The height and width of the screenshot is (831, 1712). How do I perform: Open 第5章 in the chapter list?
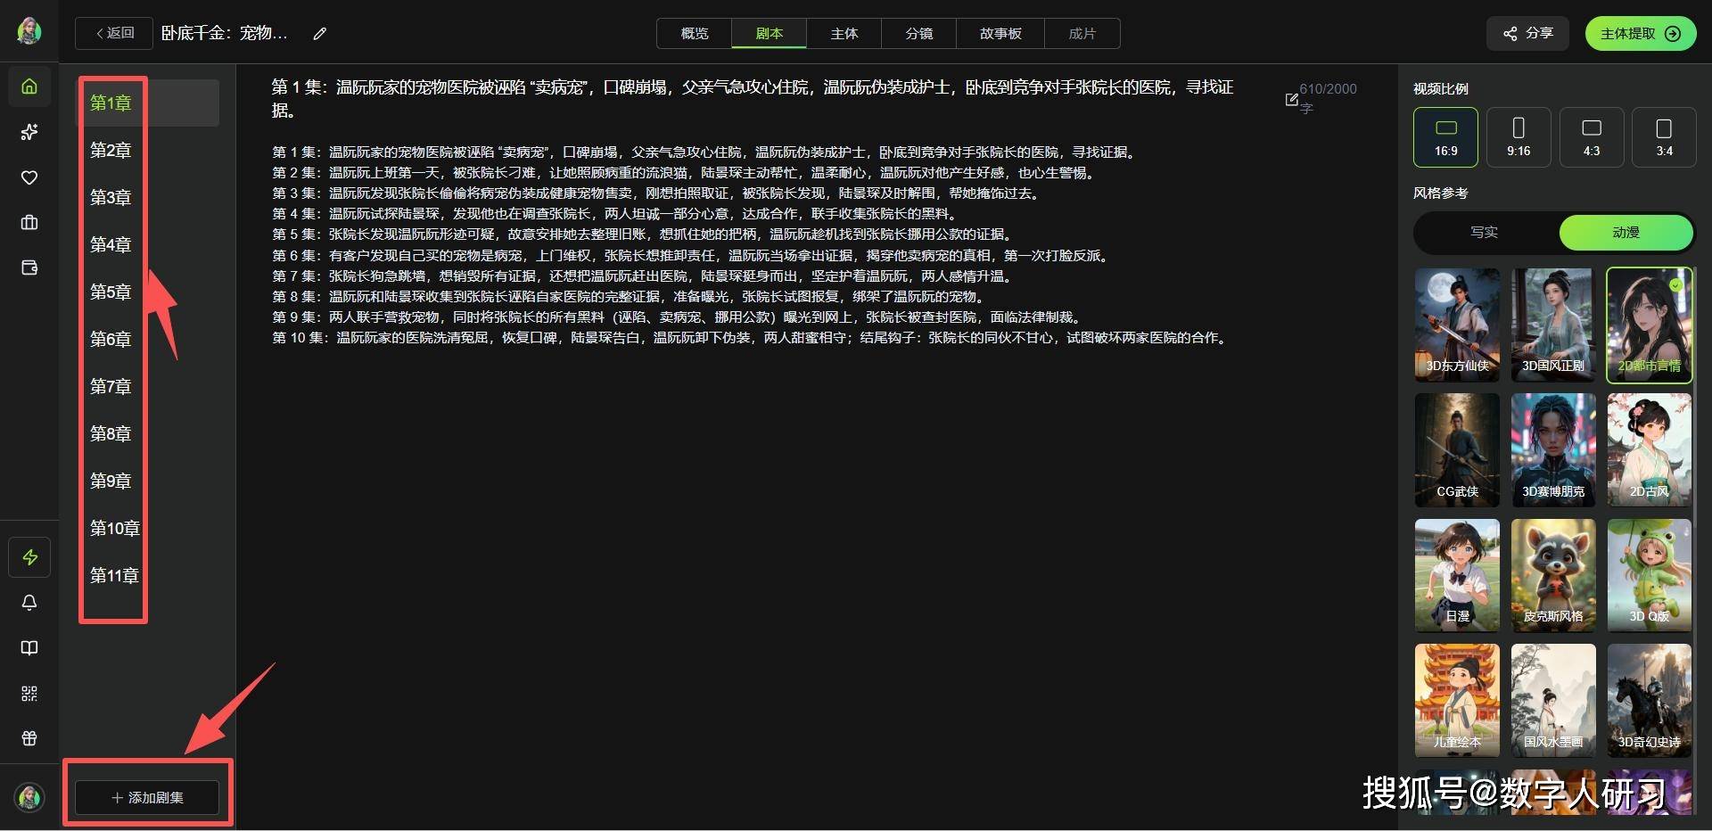coord(111,292)
